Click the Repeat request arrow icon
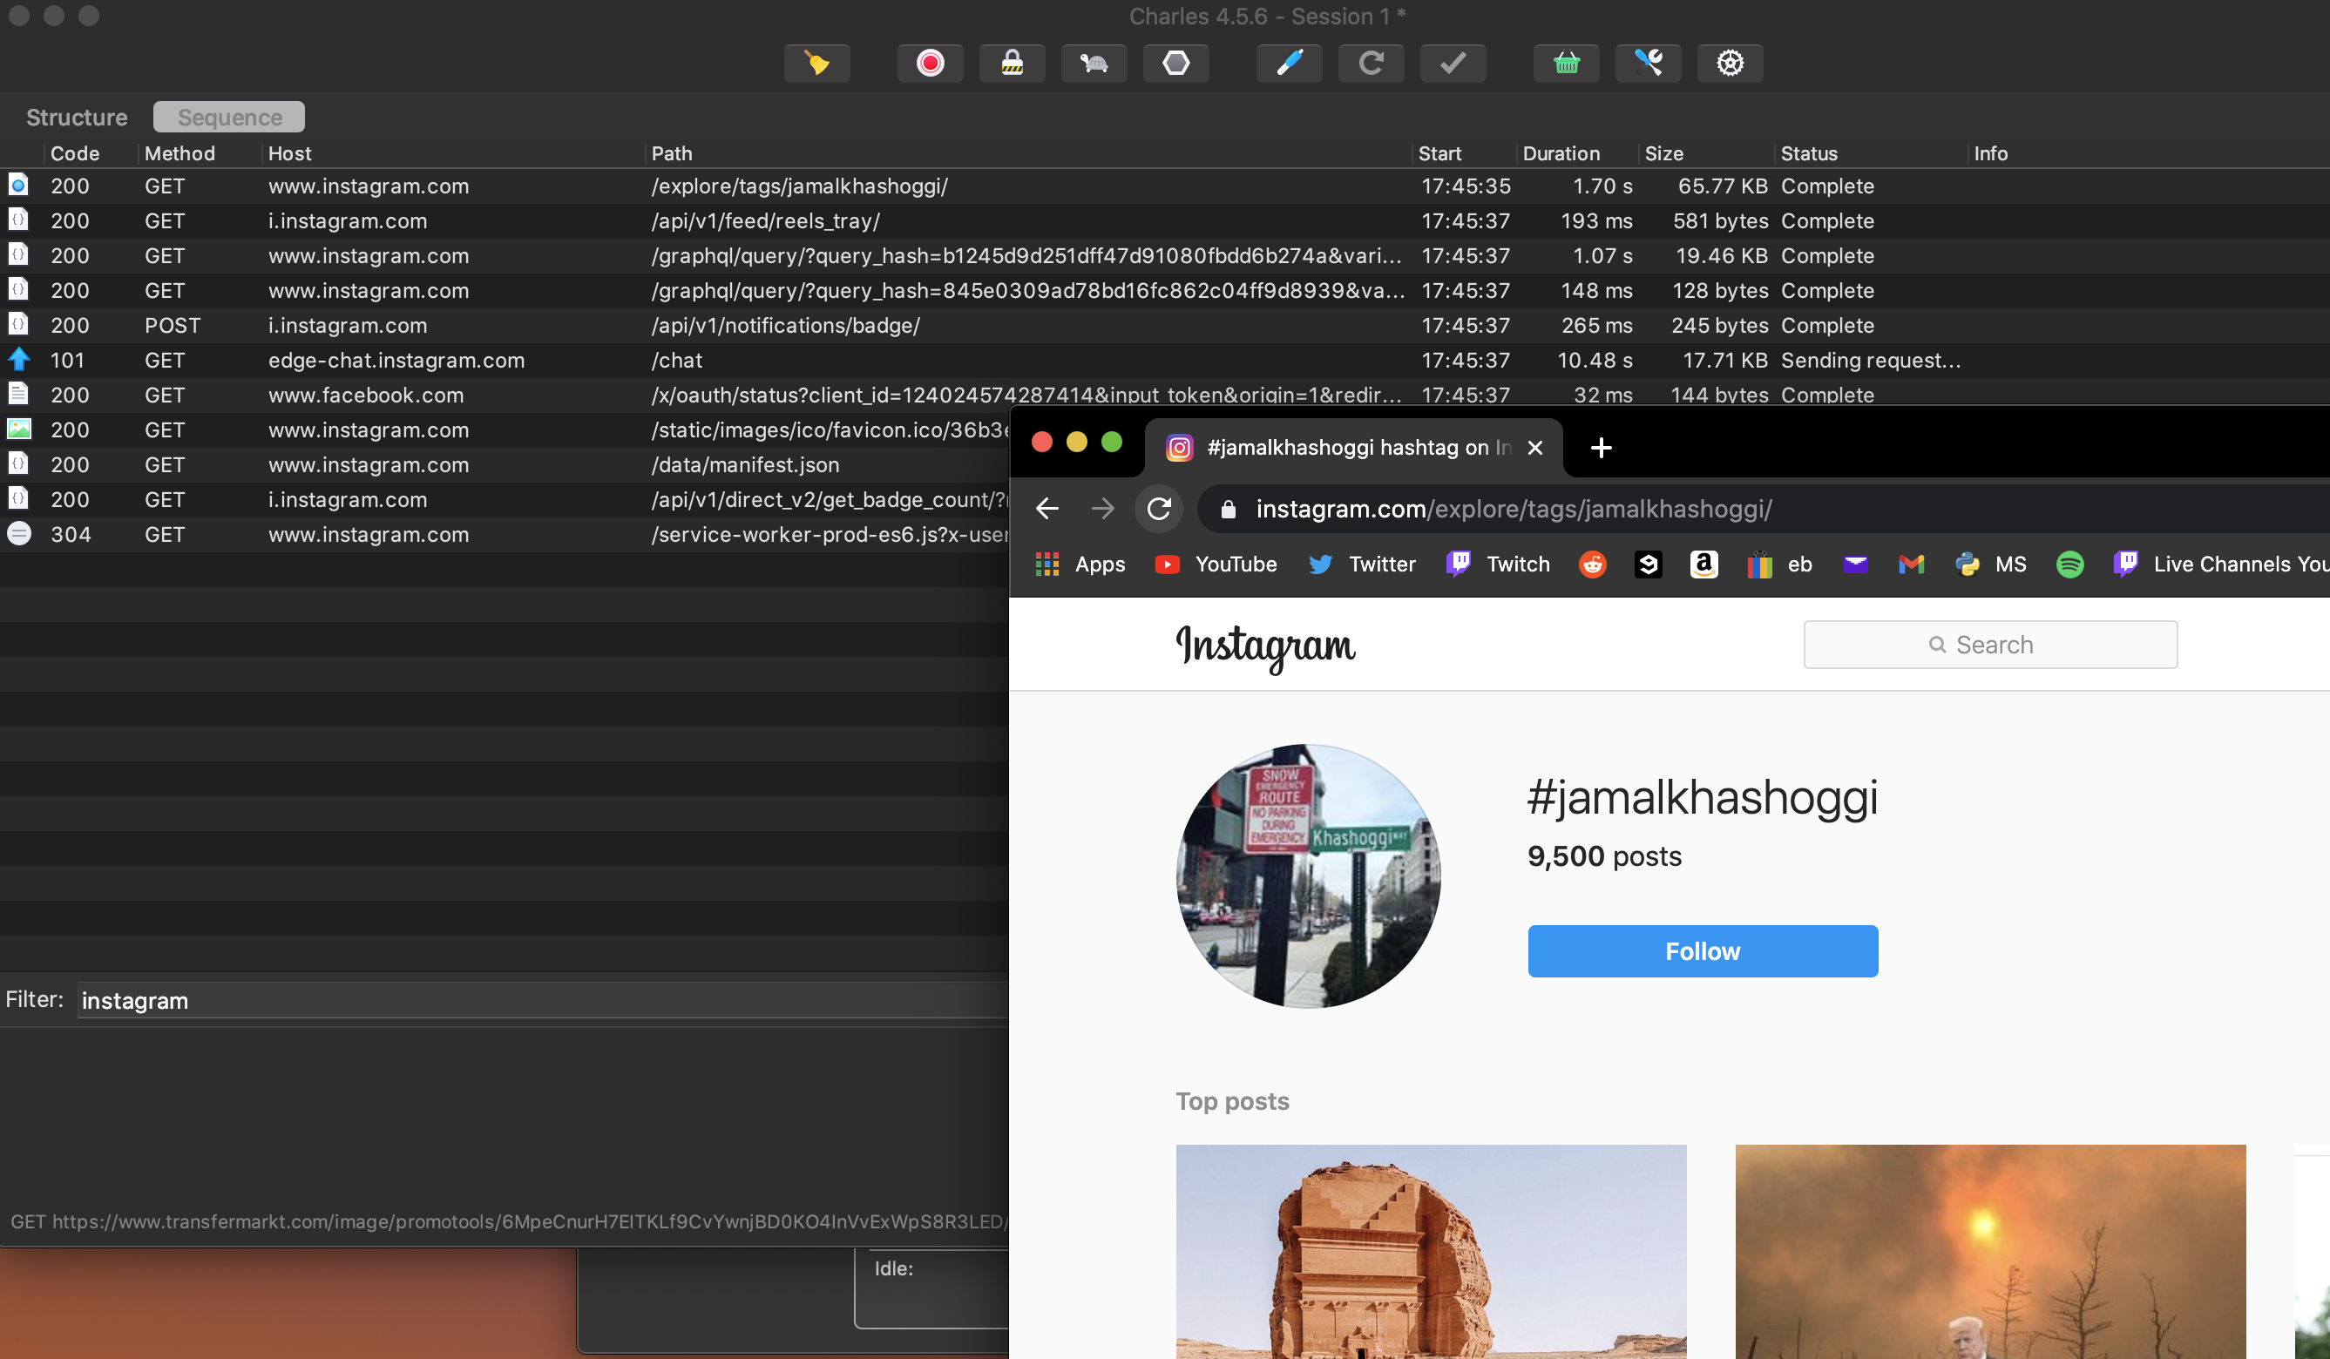This screenshot has width=2330, height=1359. [x=1372, y=63]
